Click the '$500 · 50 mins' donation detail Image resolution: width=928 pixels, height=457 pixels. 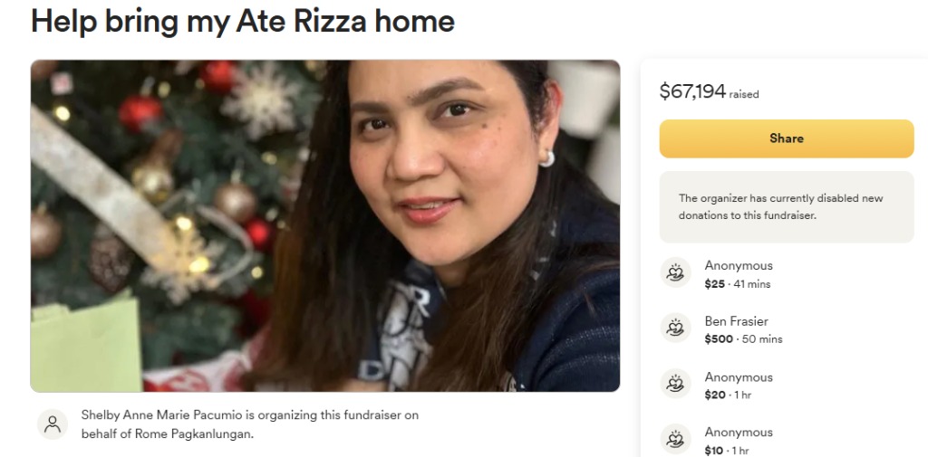743,338
